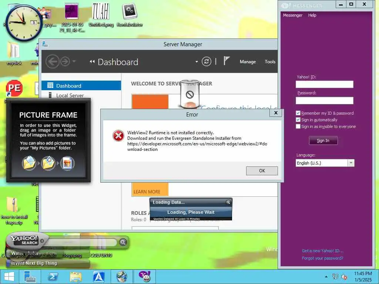379x284 pixels.
Task: Click the analog clock widget
Action: click(23, 23)
